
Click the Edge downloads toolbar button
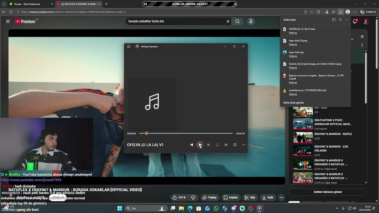(341, 12)
